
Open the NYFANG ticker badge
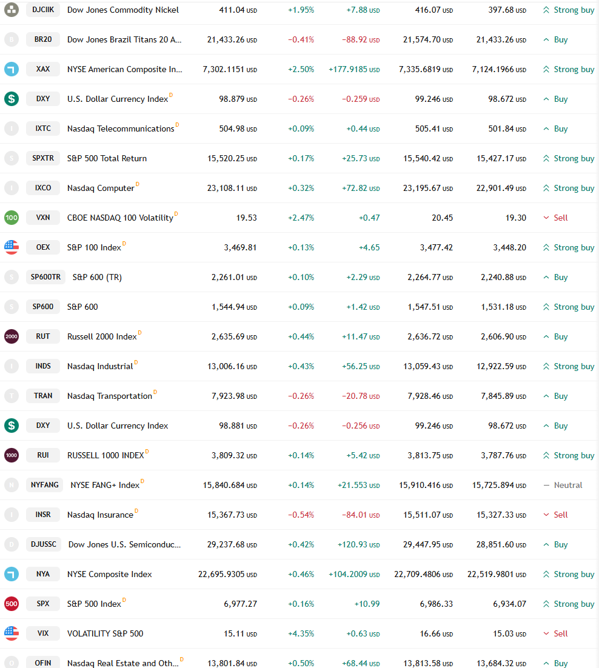[x=45, y=485]
